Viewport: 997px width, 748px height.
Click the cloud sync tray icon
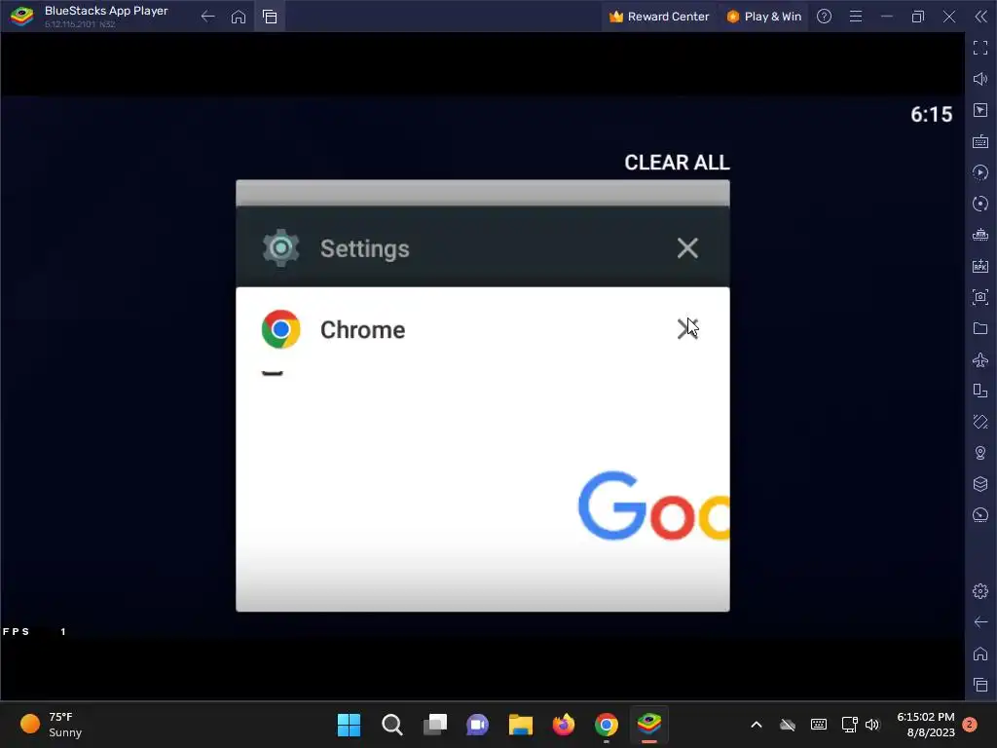click(788, 725)
